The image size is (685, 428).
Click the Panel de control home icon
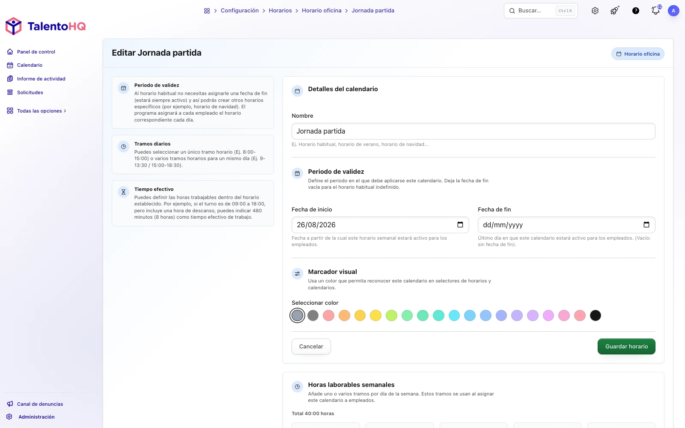(x=10, y=52)
